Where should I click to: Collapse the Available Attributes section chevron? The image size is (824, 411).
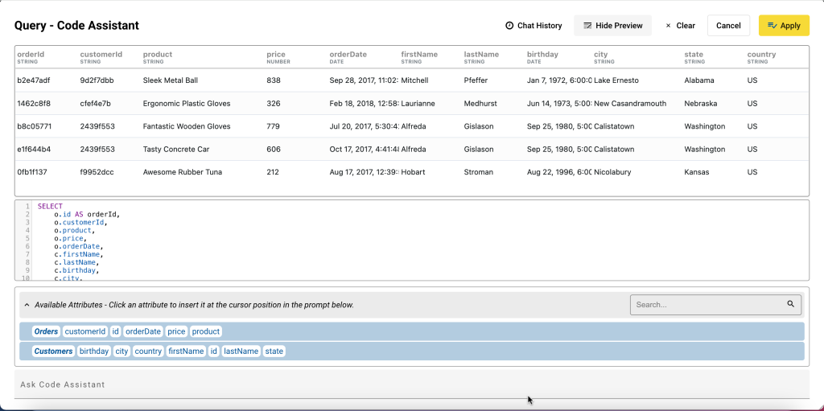coord(27,305)
